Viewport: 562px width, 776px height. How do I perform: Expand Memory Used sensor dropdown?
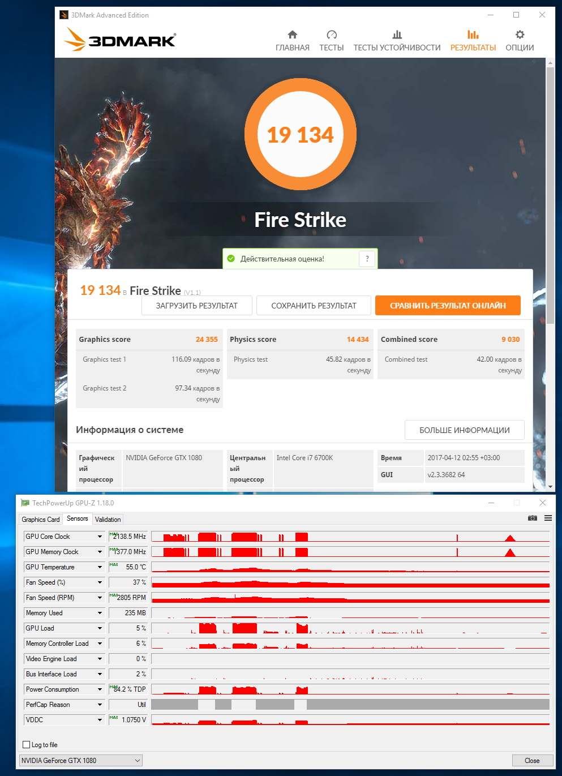(100, 613)
